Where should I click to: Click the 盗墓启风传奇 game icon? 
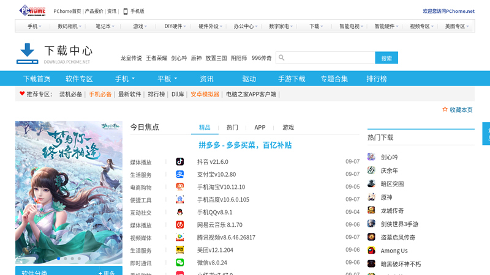click(371, 237)
